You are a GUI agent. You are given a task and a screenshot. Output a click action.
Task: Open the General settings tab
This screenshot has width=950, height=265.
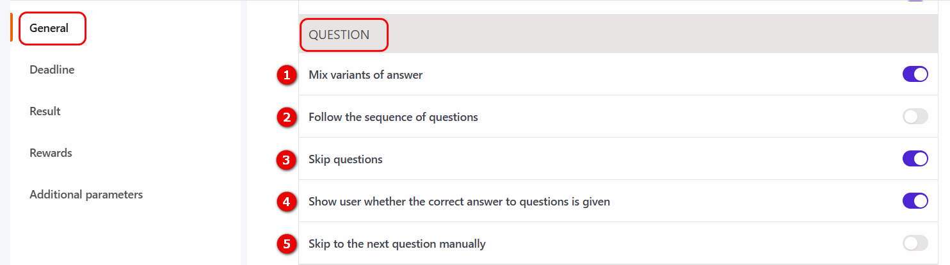(49, 28)
